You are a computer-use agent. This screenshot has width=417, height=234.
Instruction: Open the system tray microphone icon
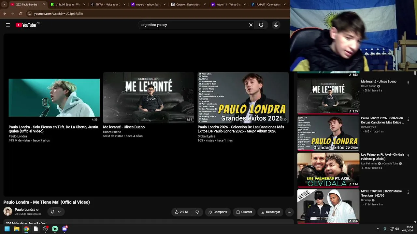pyautogui.click(x=385, y=229)
